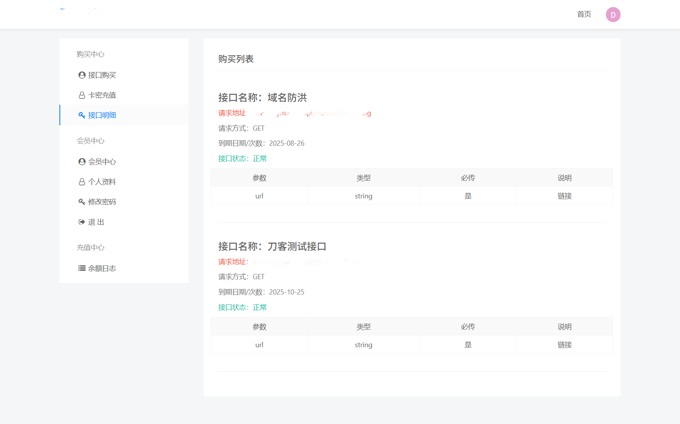This screenshot has height=424, width=680.
Task: Select 卡密充值 in the sidebar
Action: click(102, 95)
